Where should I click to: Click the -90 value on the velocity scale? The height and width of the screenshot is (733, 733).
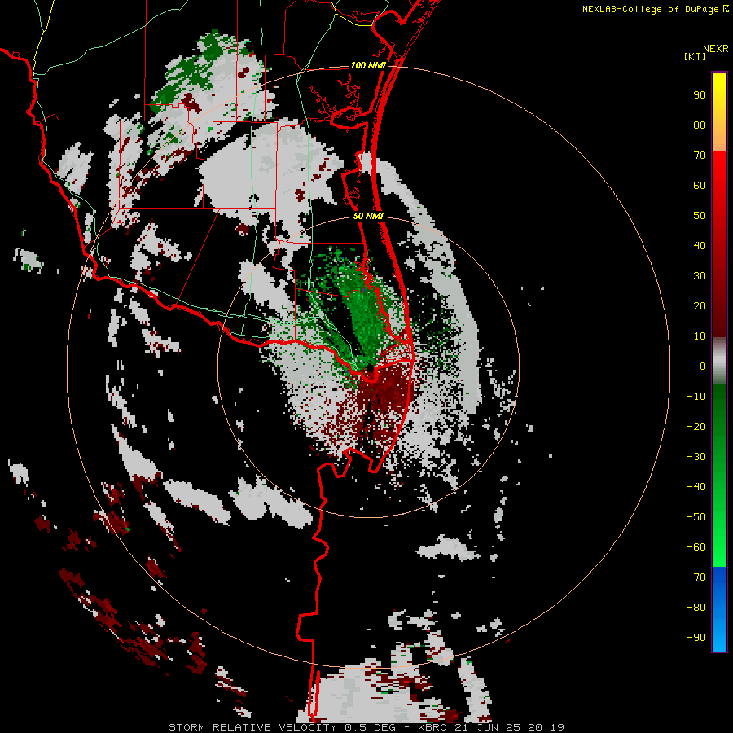[696, 638]
